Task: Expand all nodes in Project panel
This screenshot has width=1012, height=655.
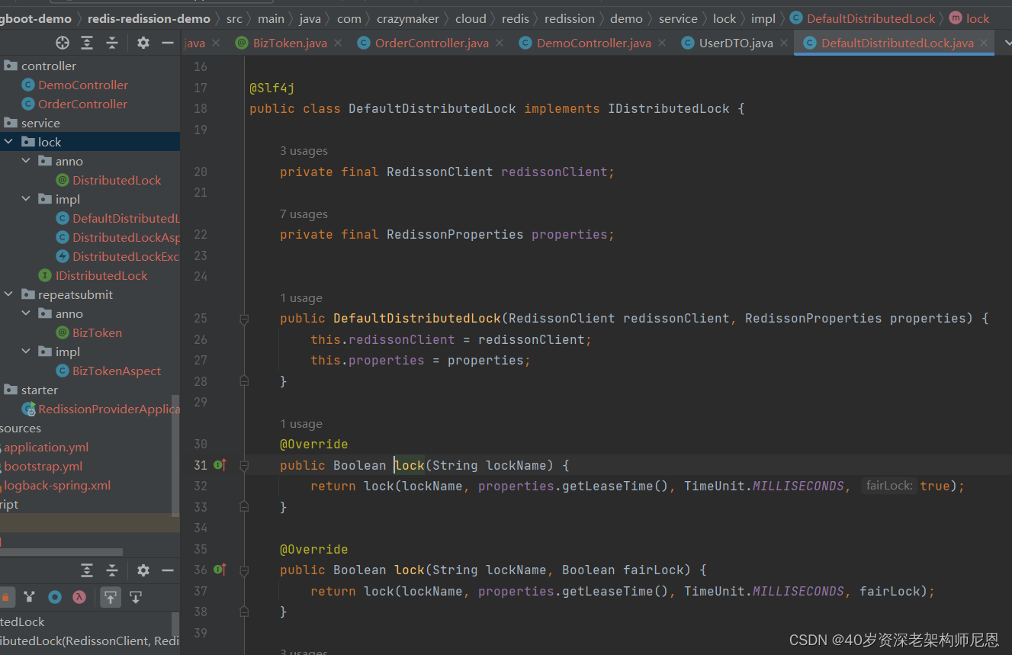Action: 87,43
